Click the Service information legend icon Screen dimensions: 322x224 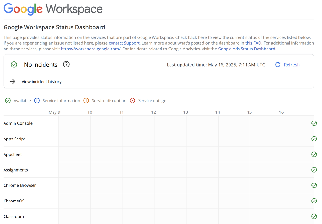click(x=37, y=101)
